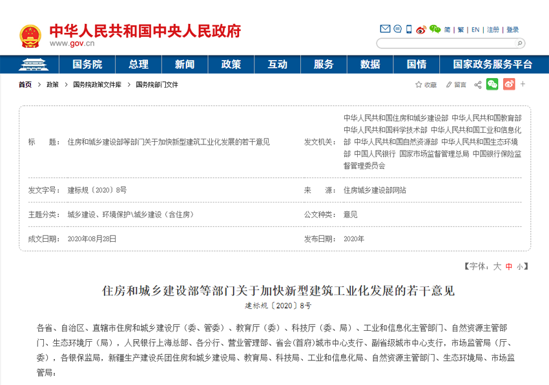The height and width of the screenshot is (385, 549).
Task: Click the 注册 register link
Action: click(x=493, y=30)
